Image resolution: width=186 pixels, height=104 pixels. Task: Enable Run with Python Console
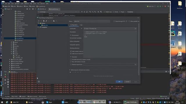(71, 62)
